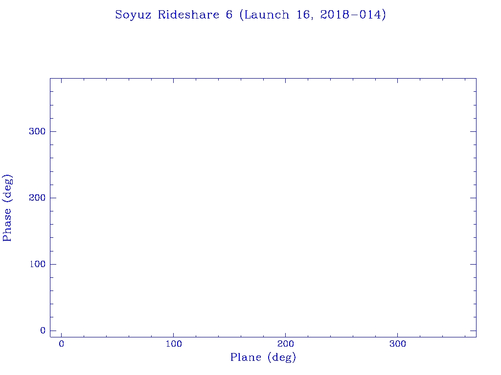Click the y-axis tick label "200"
Screen dimensions: 501x375
37,198
